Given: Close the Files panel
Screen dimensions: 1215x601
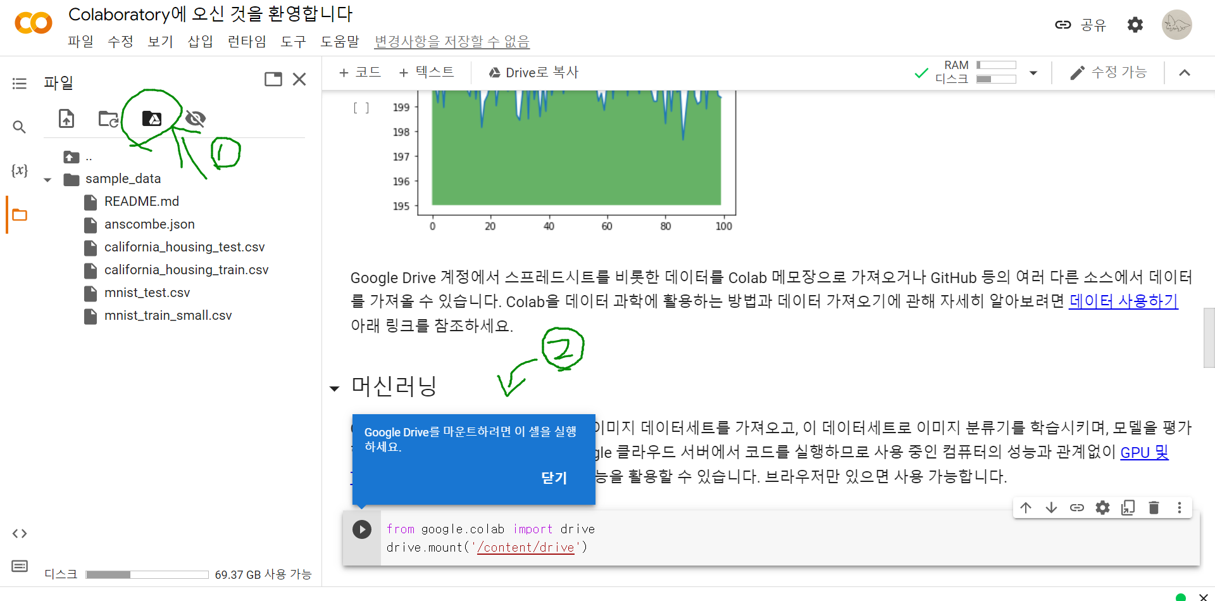Looking at the screenshot, I should click(299, 79).
